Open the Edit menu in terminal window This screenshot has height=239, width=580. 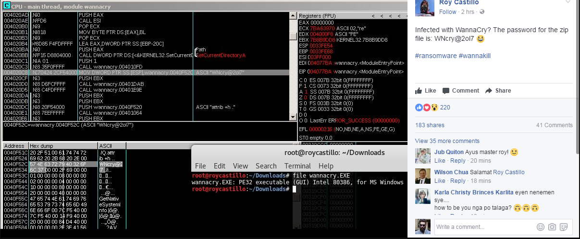(220, 166)
